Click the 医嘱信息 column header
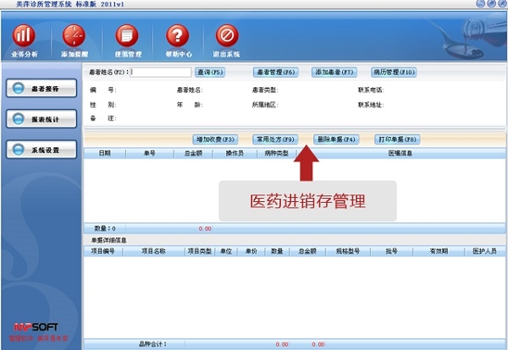This screenshot has height=350, width=508. pos(400,153)
